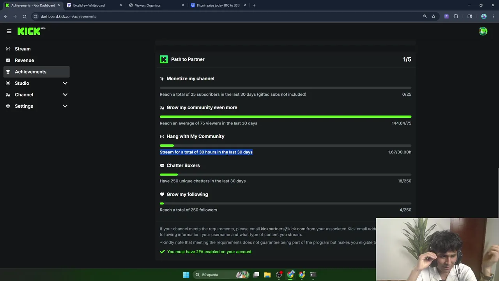Screen dimensions: 499x281
Task: Switch to the Bitcoin price today tab
Action: point(218,5)
